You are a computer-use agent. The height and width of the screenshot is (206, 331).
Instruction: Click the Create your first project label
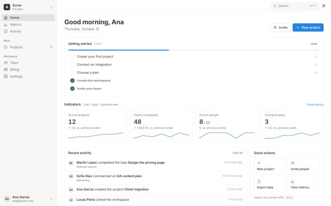tap(95, 57)
